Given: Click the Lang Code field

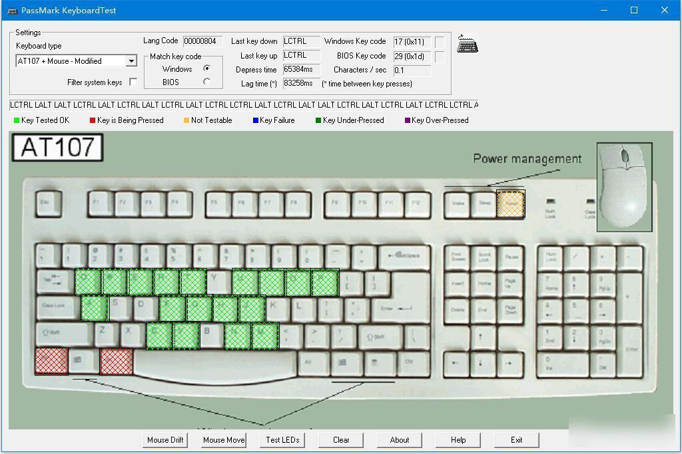Looking at the screenshot, I should [202, 41].
